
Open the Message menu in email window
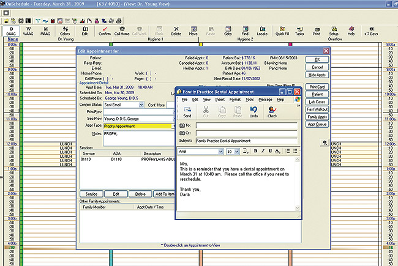[x=265, y=99]
